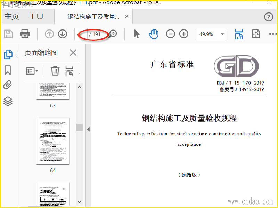Open the Layers sidebar icon
The width and height of the screenshot is (278, 208).
pyautogui.click(x=8, y=102)
